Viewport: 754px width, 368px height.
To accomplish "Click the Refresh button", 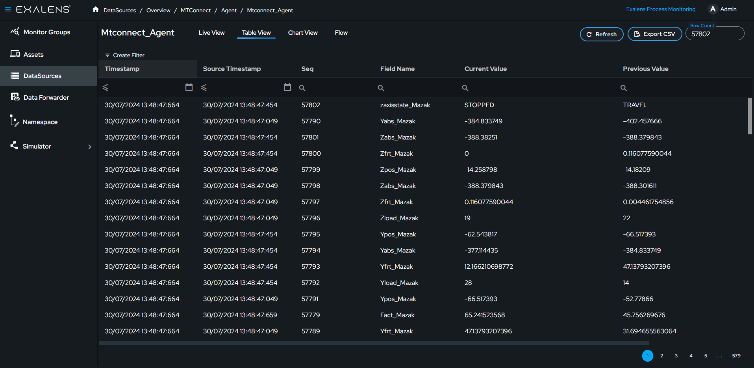I will click(602, 34).
